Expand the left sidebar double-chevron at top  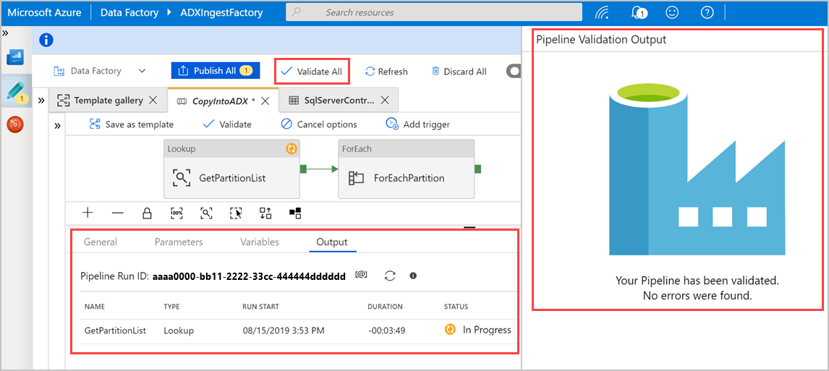click(5, 33)
